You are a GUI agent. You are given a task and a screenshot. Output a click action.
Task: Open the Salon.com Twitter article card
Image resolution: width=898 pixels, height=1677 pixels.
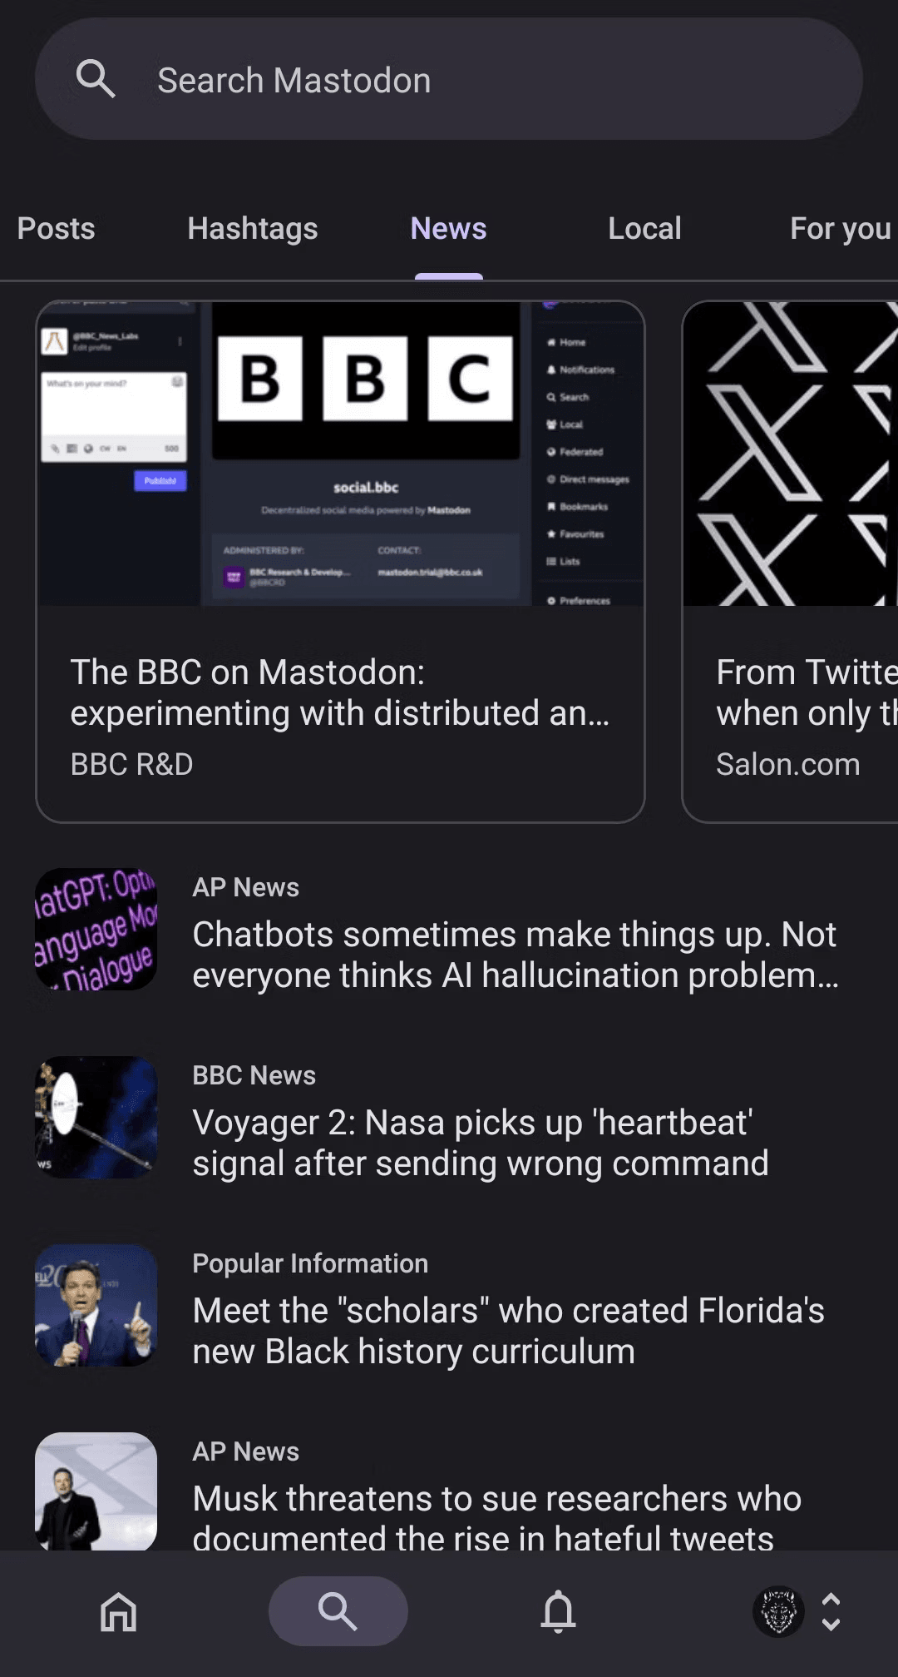point(790,561)
